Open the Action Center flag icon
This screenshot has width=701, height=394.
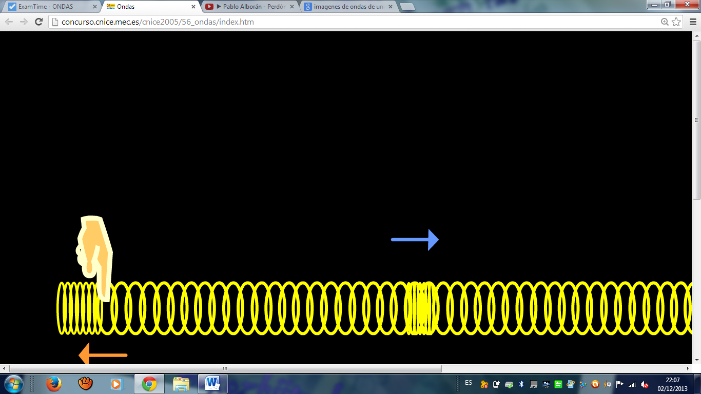620,384
